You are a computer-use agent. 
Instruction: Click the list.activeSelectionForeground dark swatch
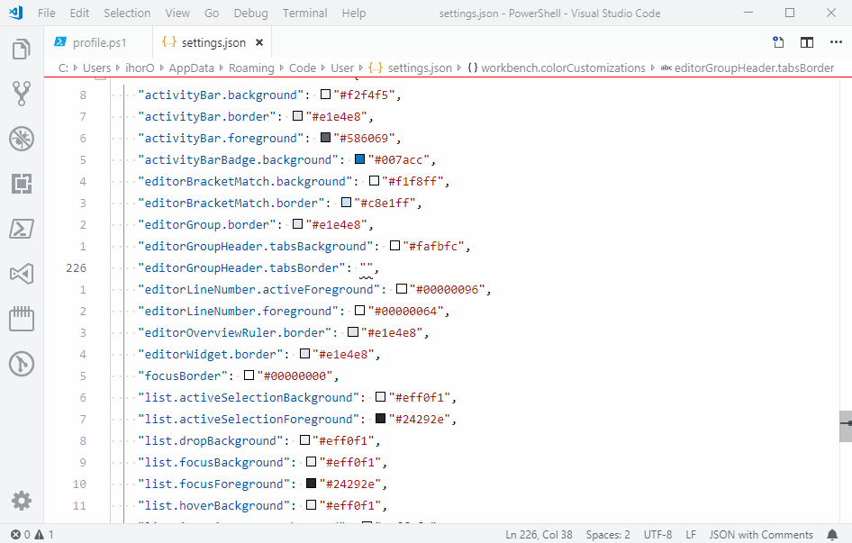click(x=380, y=419)
